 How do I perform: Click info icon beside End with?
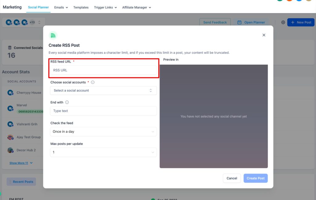pyautogui.click(x=67, y=102)
